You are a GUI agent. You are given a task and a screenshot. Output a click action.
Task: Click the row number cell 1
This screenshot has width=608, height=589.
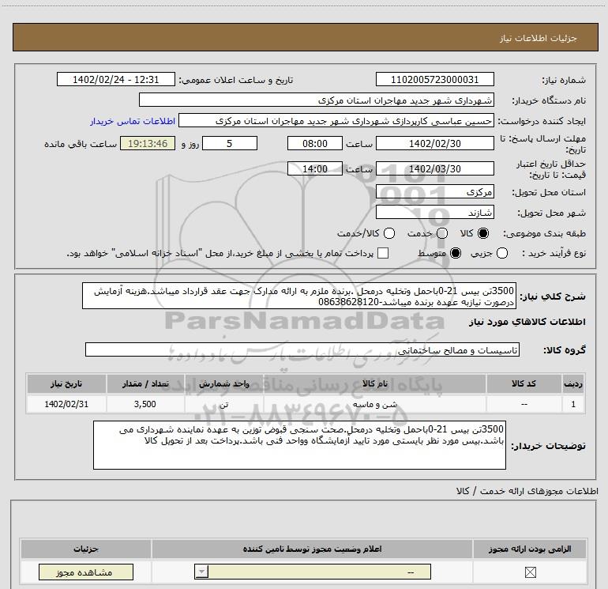[573, 404]
